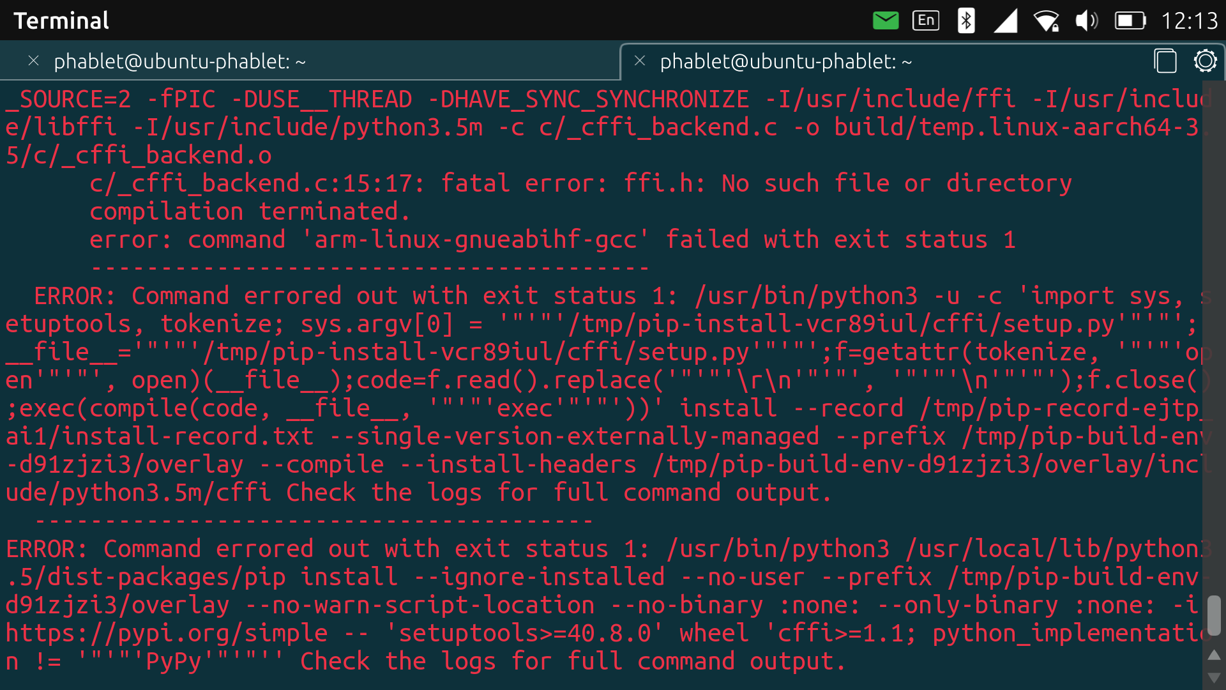This screenshot has height=690, width=1226.
Task: Open the sound volume indicator
Action: [1086, 20]
